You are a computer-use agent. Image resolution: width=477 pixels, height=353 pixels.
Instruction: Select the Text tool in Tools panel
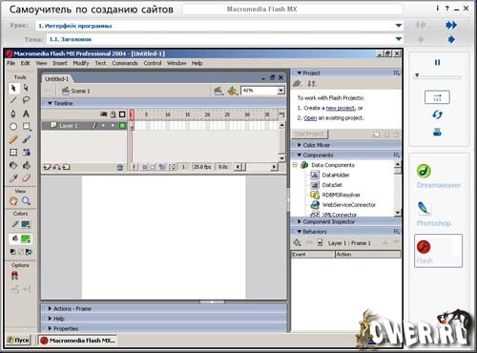click(x=26, y=114)
